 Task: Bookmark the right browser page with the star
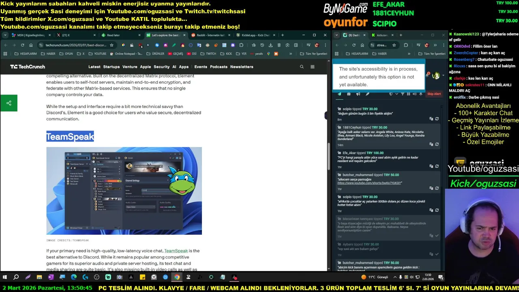394,45
